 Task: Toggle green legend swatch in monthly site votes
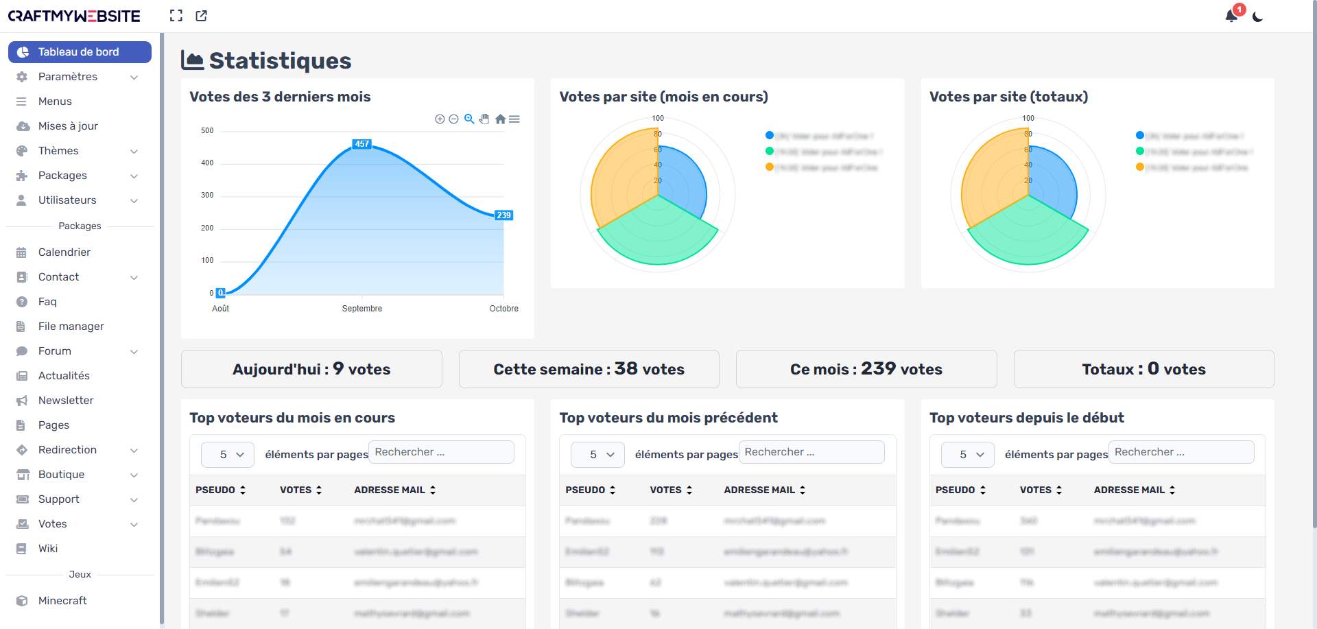[x=770, y=151]
